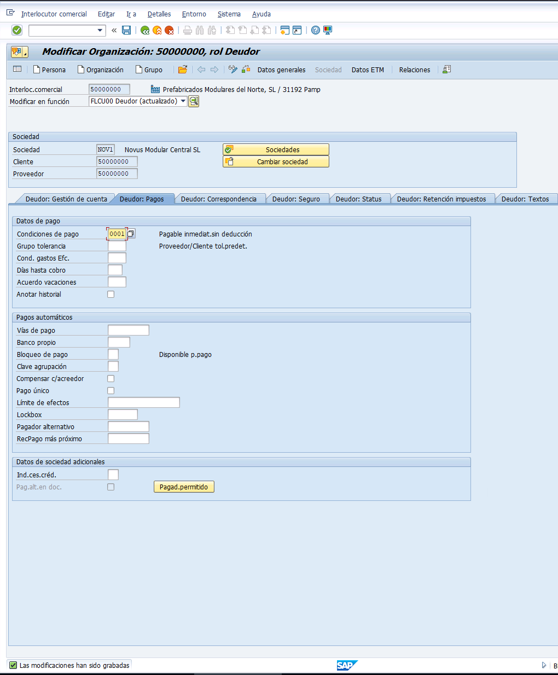Screen dimensions: 558x675
Task: Enable the Anotar historial checkbox
Action: click(111, 295)
